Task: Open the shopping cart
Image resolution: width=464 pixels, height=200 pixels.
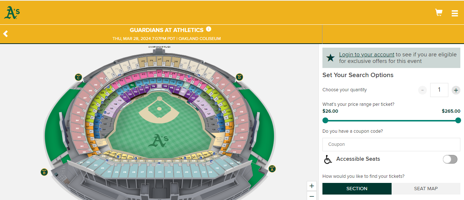Action: click(x=439, y=13)
